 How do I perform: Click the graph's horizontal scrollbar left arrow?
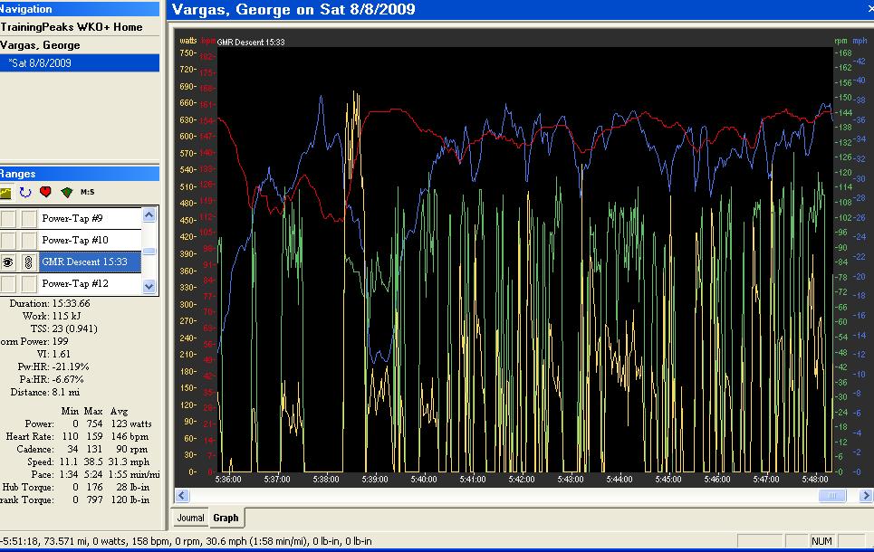tap(182, 496)
